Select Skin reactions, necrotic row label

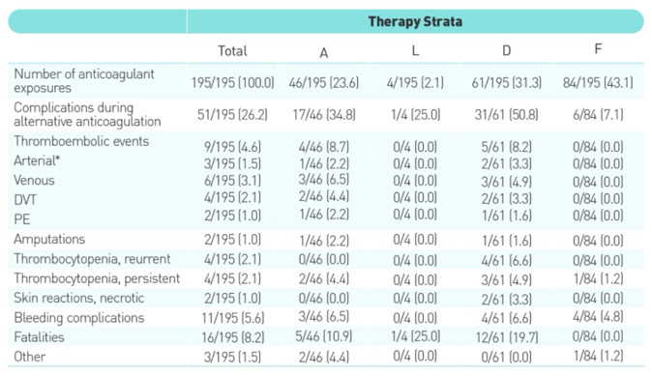click(79, 298)
